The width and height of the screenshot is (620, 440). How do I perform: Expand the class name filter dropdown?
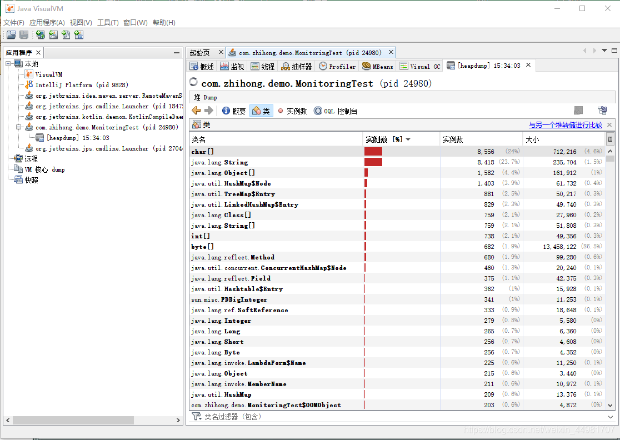610,417
